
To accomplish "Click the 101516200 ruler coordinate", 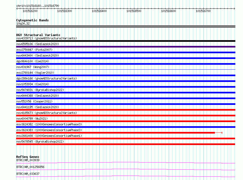I will tap(30, 11).
